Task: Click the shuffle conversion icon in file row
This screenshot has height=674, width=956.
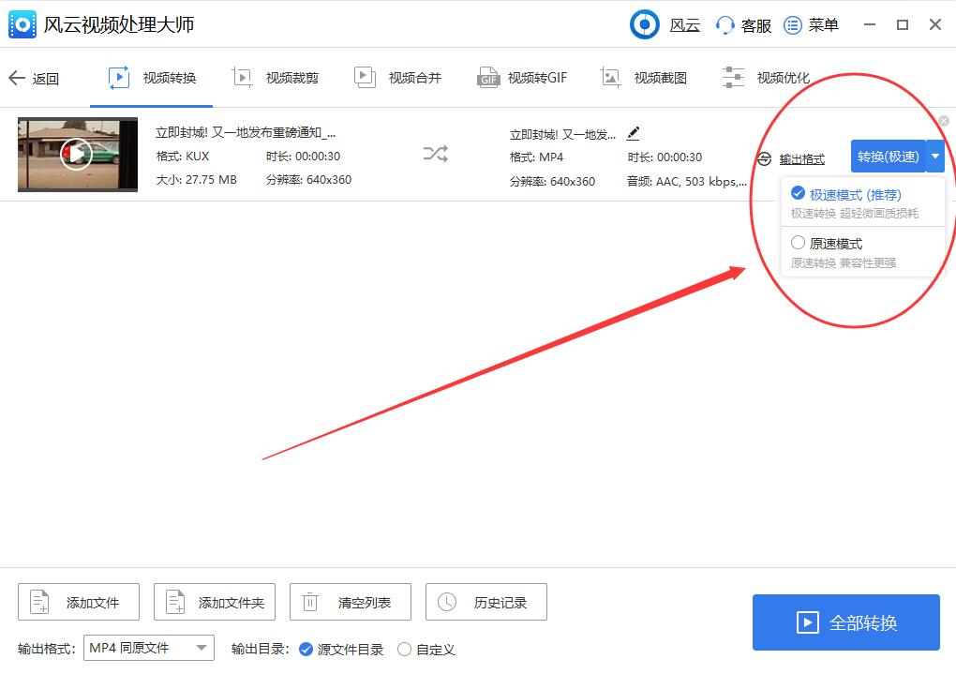Action: pyautogui.click(x=434, y=155)
